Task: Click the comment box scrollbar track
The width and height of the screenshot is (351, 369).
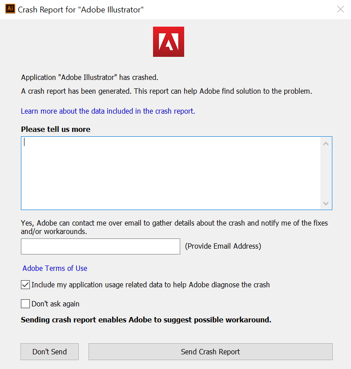Action: click(326, 174)
